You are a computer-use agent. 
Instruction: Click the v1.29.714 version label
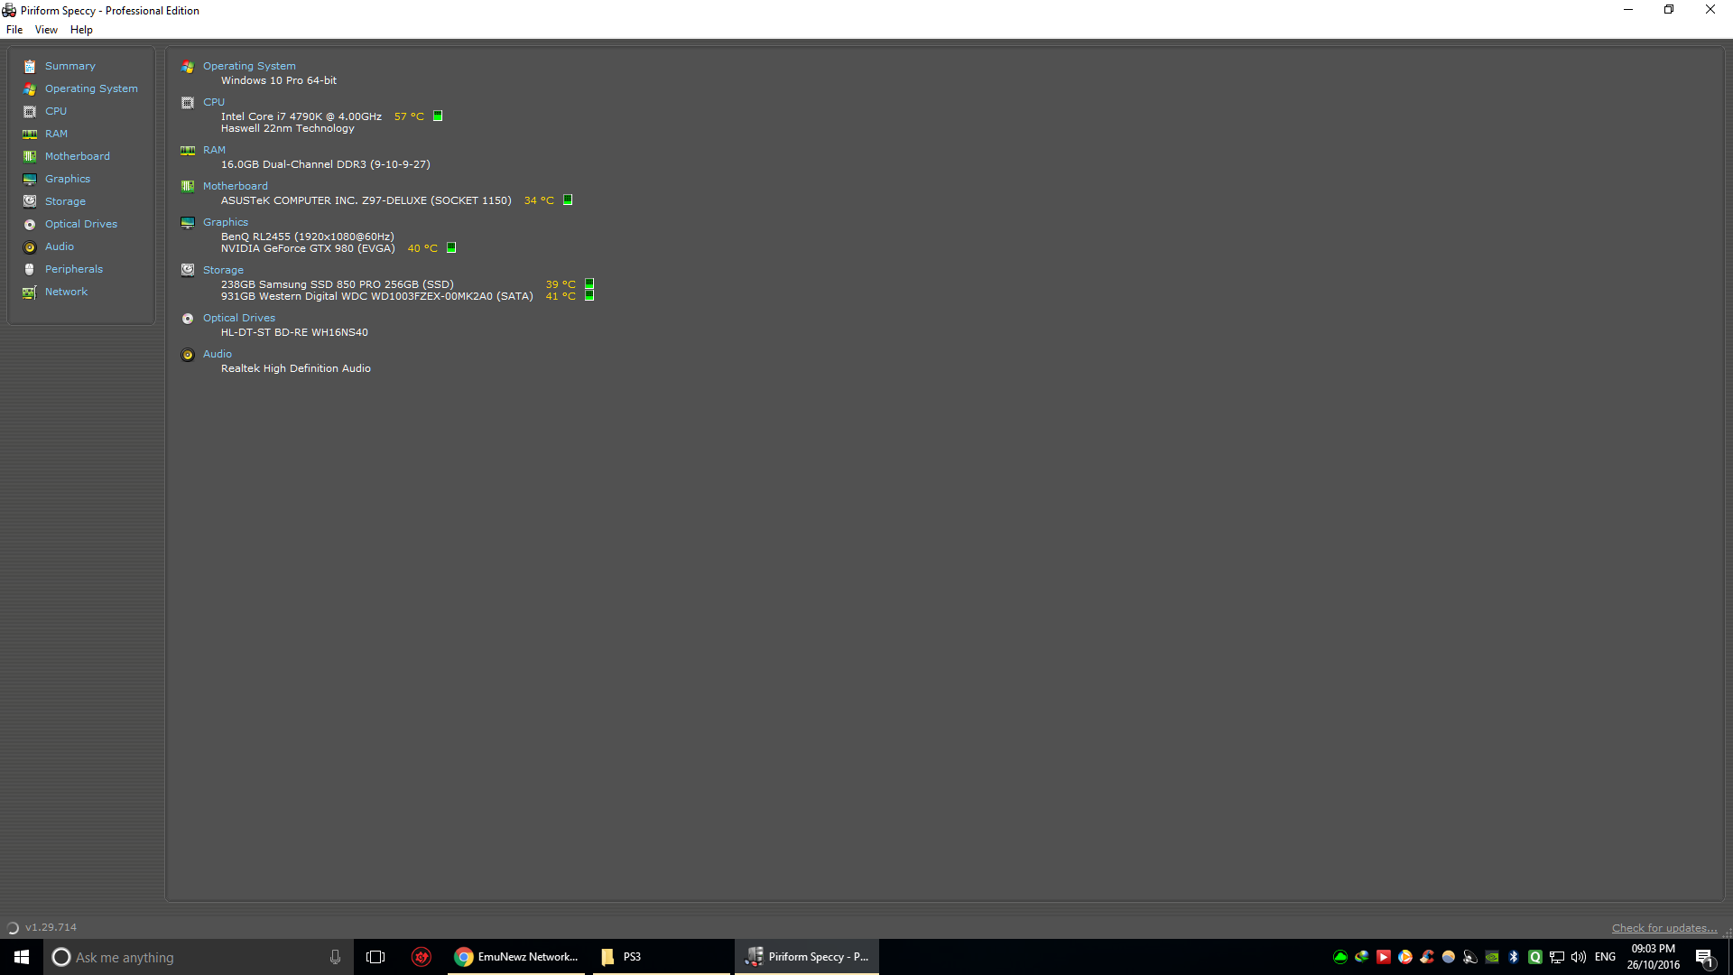point(51,928)
